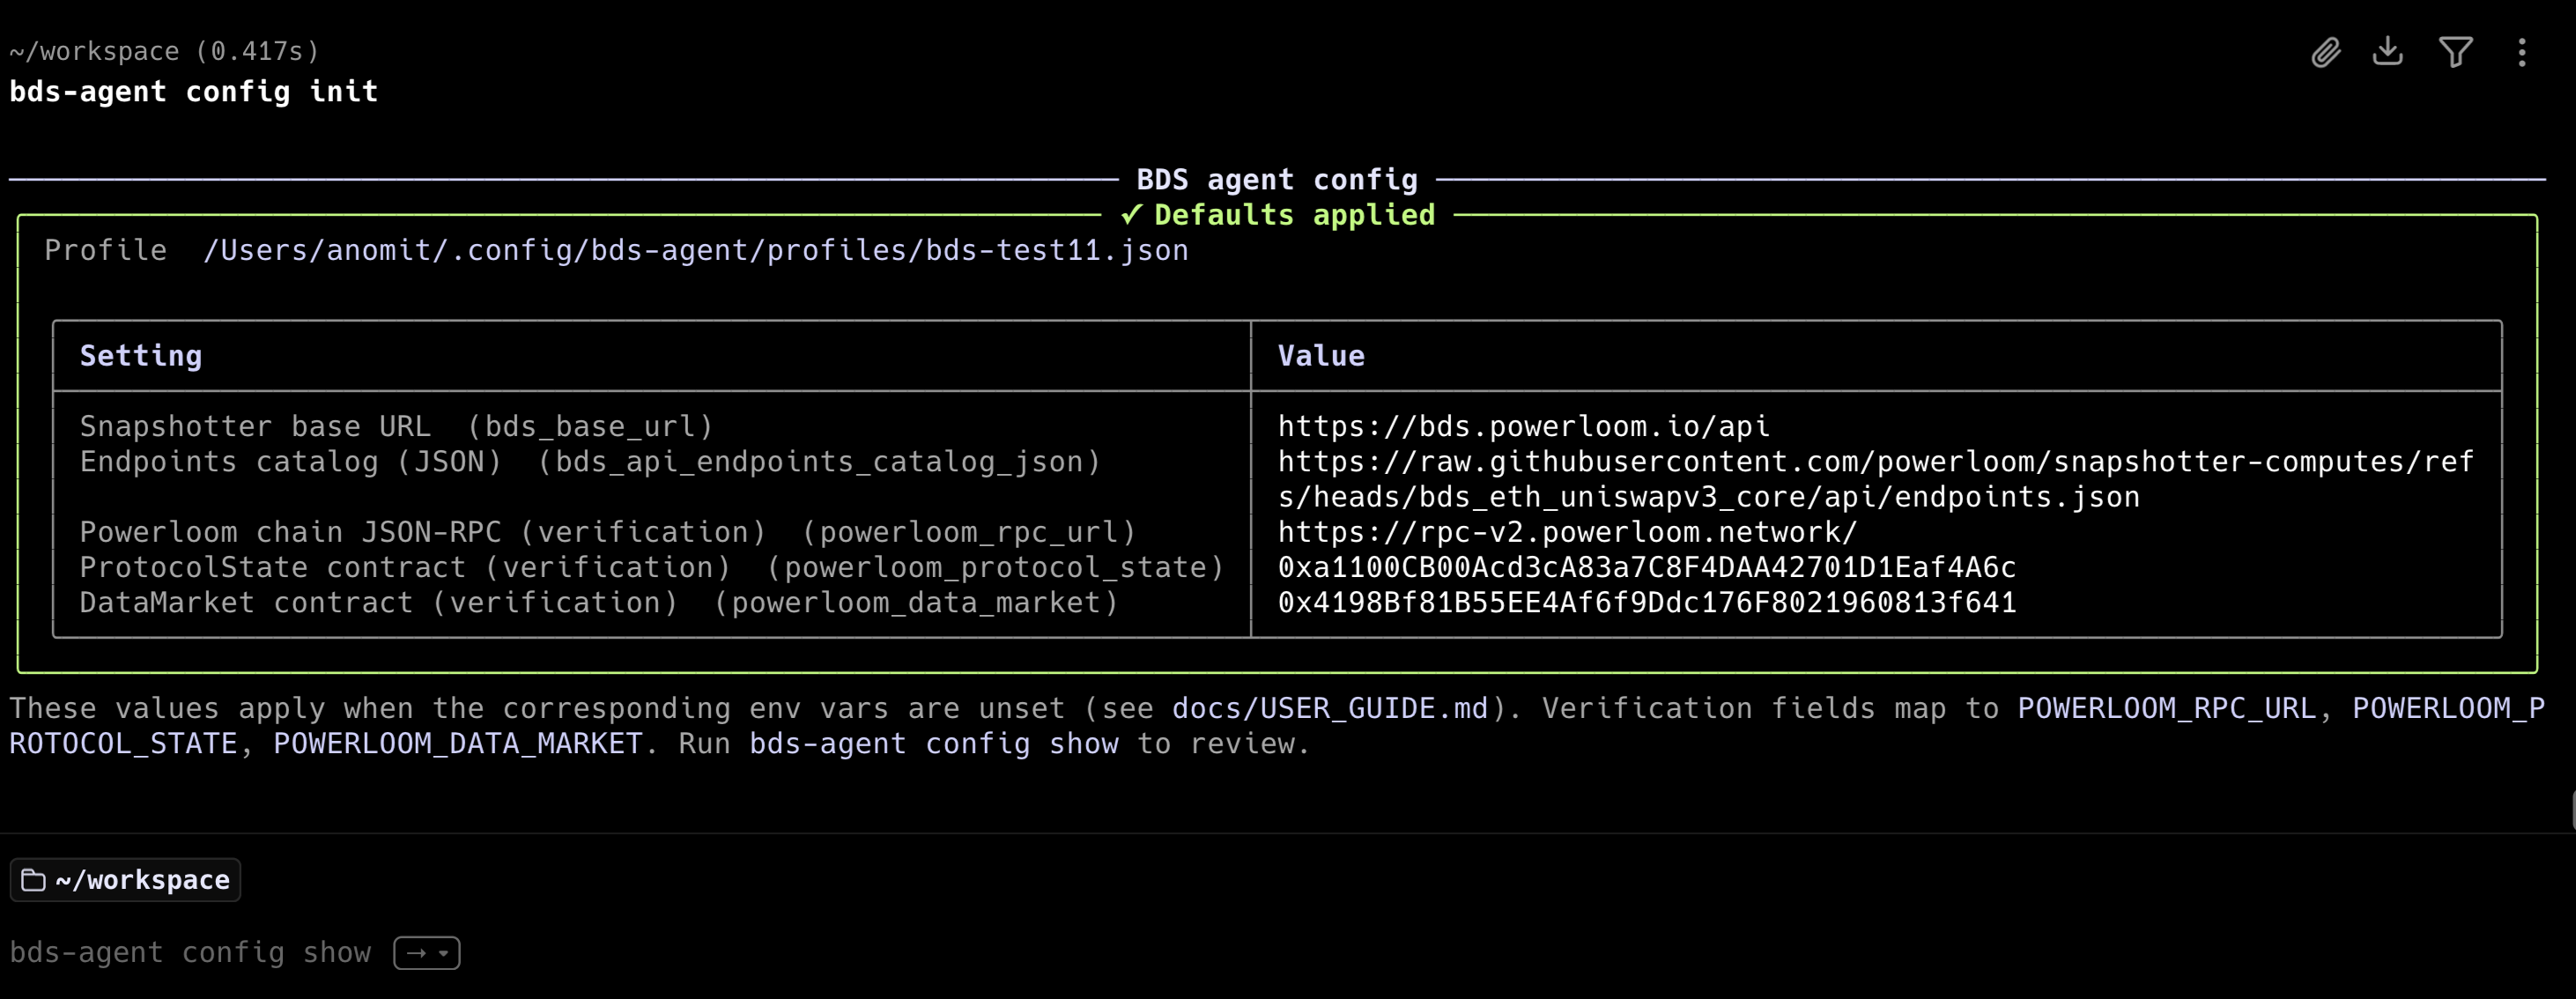Click the folder icon in workspace chip

tap(34, 880)
